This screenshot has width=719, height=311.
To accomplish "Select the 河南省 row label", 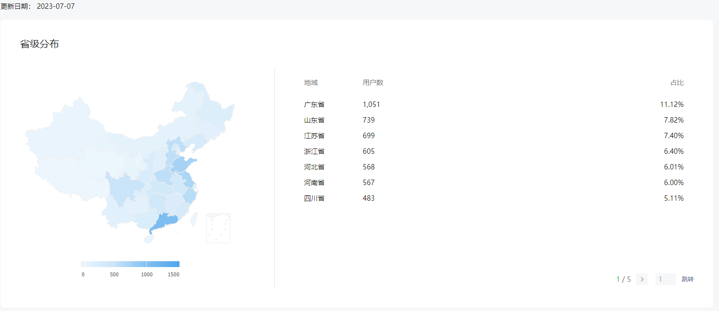I will coord(314,183).
